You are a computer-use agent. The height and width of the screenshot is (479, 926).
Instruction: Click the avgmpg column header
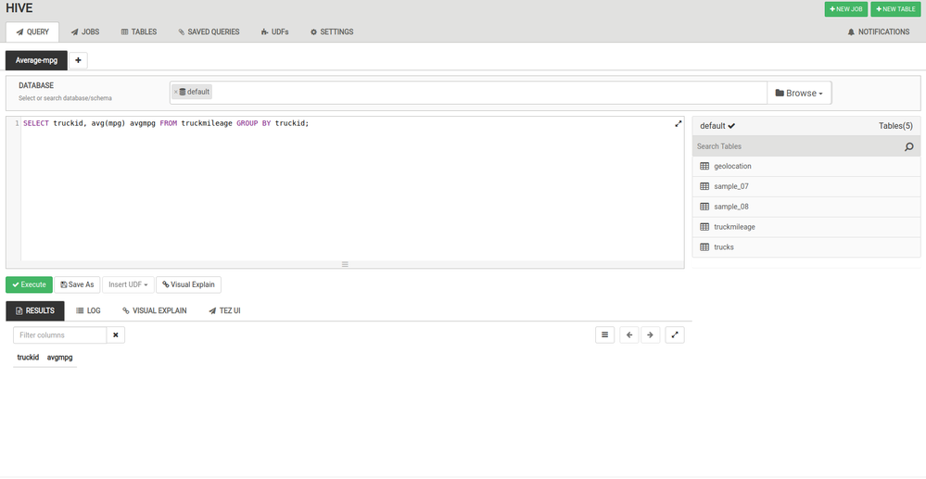click(59, 358)
